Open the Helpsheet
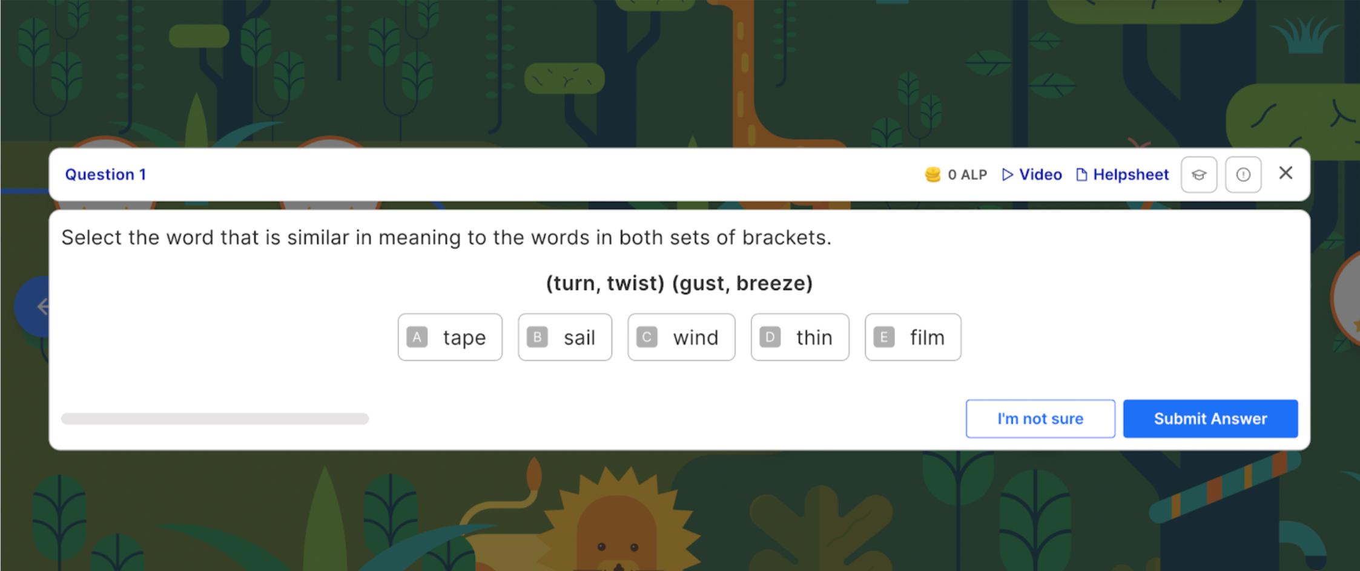 point(1130,174)
